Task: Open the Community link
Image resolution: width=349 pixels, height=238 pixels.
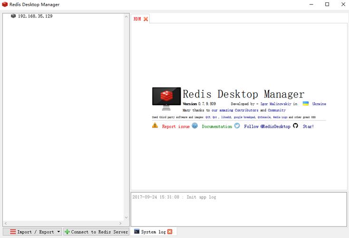Action: click(x=277, y=110)
